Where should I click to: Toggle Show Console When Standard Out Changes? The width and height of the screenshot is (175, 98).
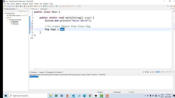tap(157, 72)
